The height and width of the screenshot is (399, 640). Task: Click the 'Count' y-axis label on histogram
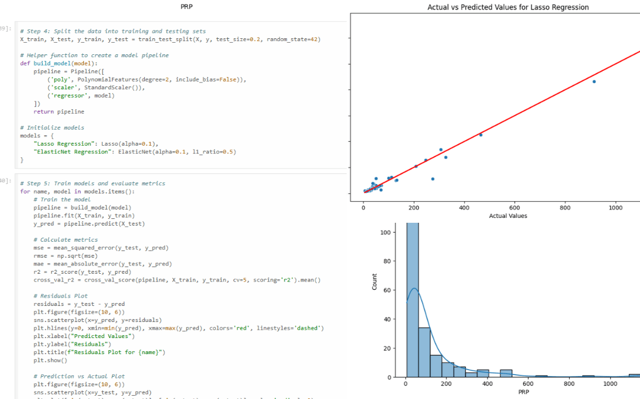(374, 282)
